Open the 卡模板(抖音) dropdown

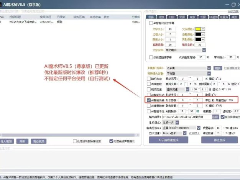coord(209,68)
